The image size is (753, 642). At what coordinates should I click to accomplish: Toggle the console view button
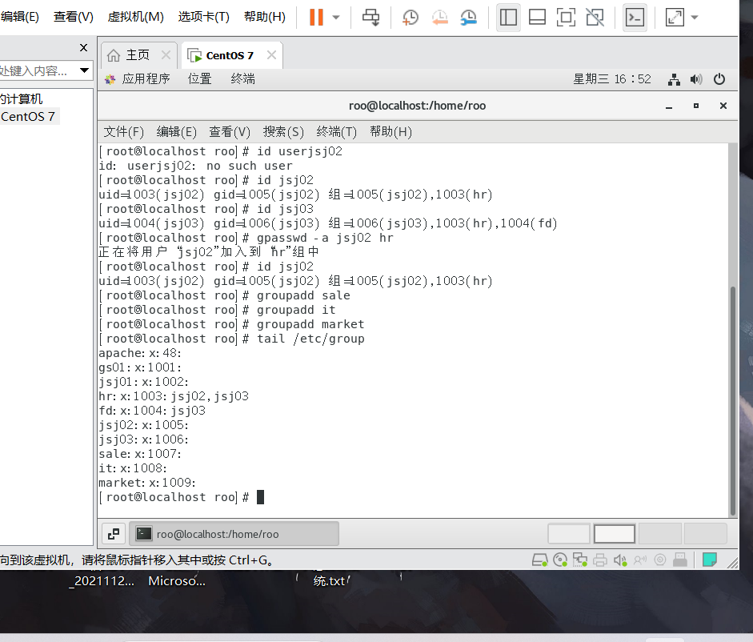tap(635, 18)
